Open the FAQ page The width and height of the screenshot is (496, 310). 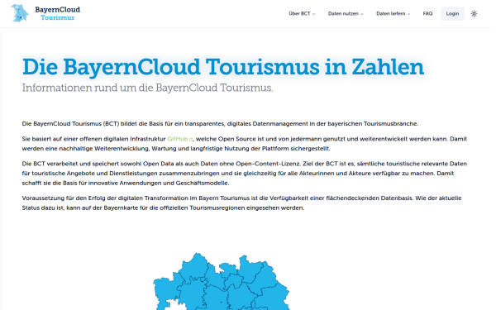pyautogui.click(x=427, y=13)
